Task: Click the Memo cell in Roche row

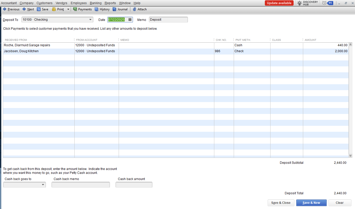Action: [166, 45]
